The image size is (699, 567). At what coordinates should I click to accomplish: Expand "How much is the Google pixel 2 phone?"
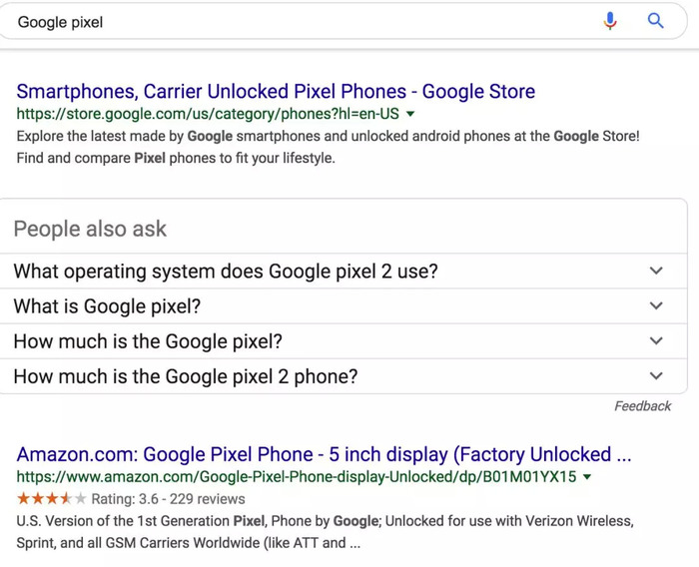(x=344, y=376)
